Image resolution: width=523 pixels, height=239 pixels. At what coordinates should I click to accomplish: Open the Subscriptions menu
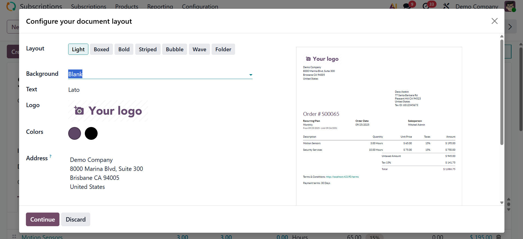89,6
